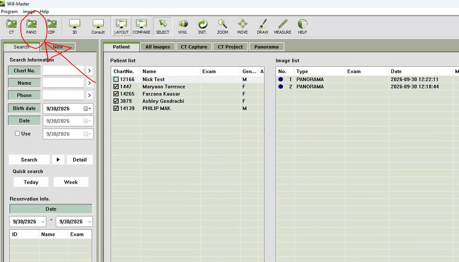Open reservation end date dropdown
The height and width of the screenshot is (262, 459).
89,222
